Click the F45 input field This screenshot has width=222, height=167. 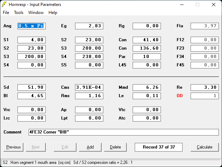[205, 65]
